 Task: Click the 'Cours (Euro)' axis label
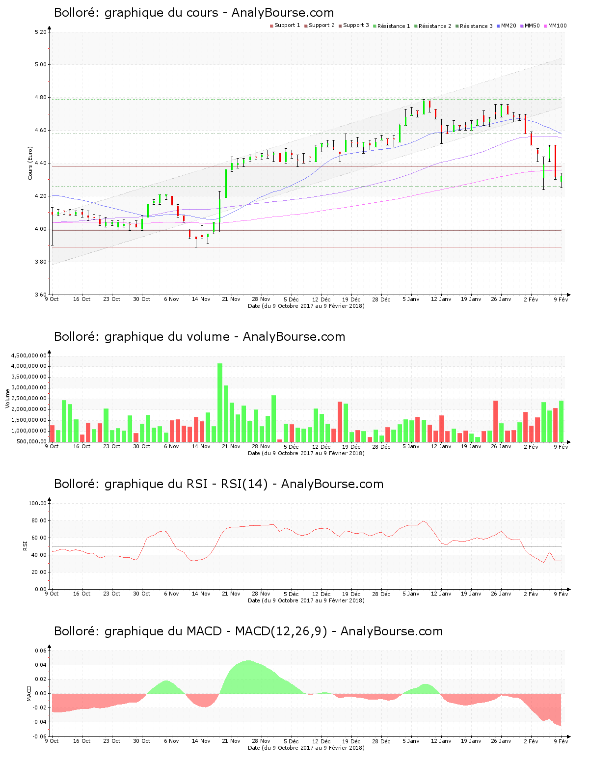pos(30,163)
